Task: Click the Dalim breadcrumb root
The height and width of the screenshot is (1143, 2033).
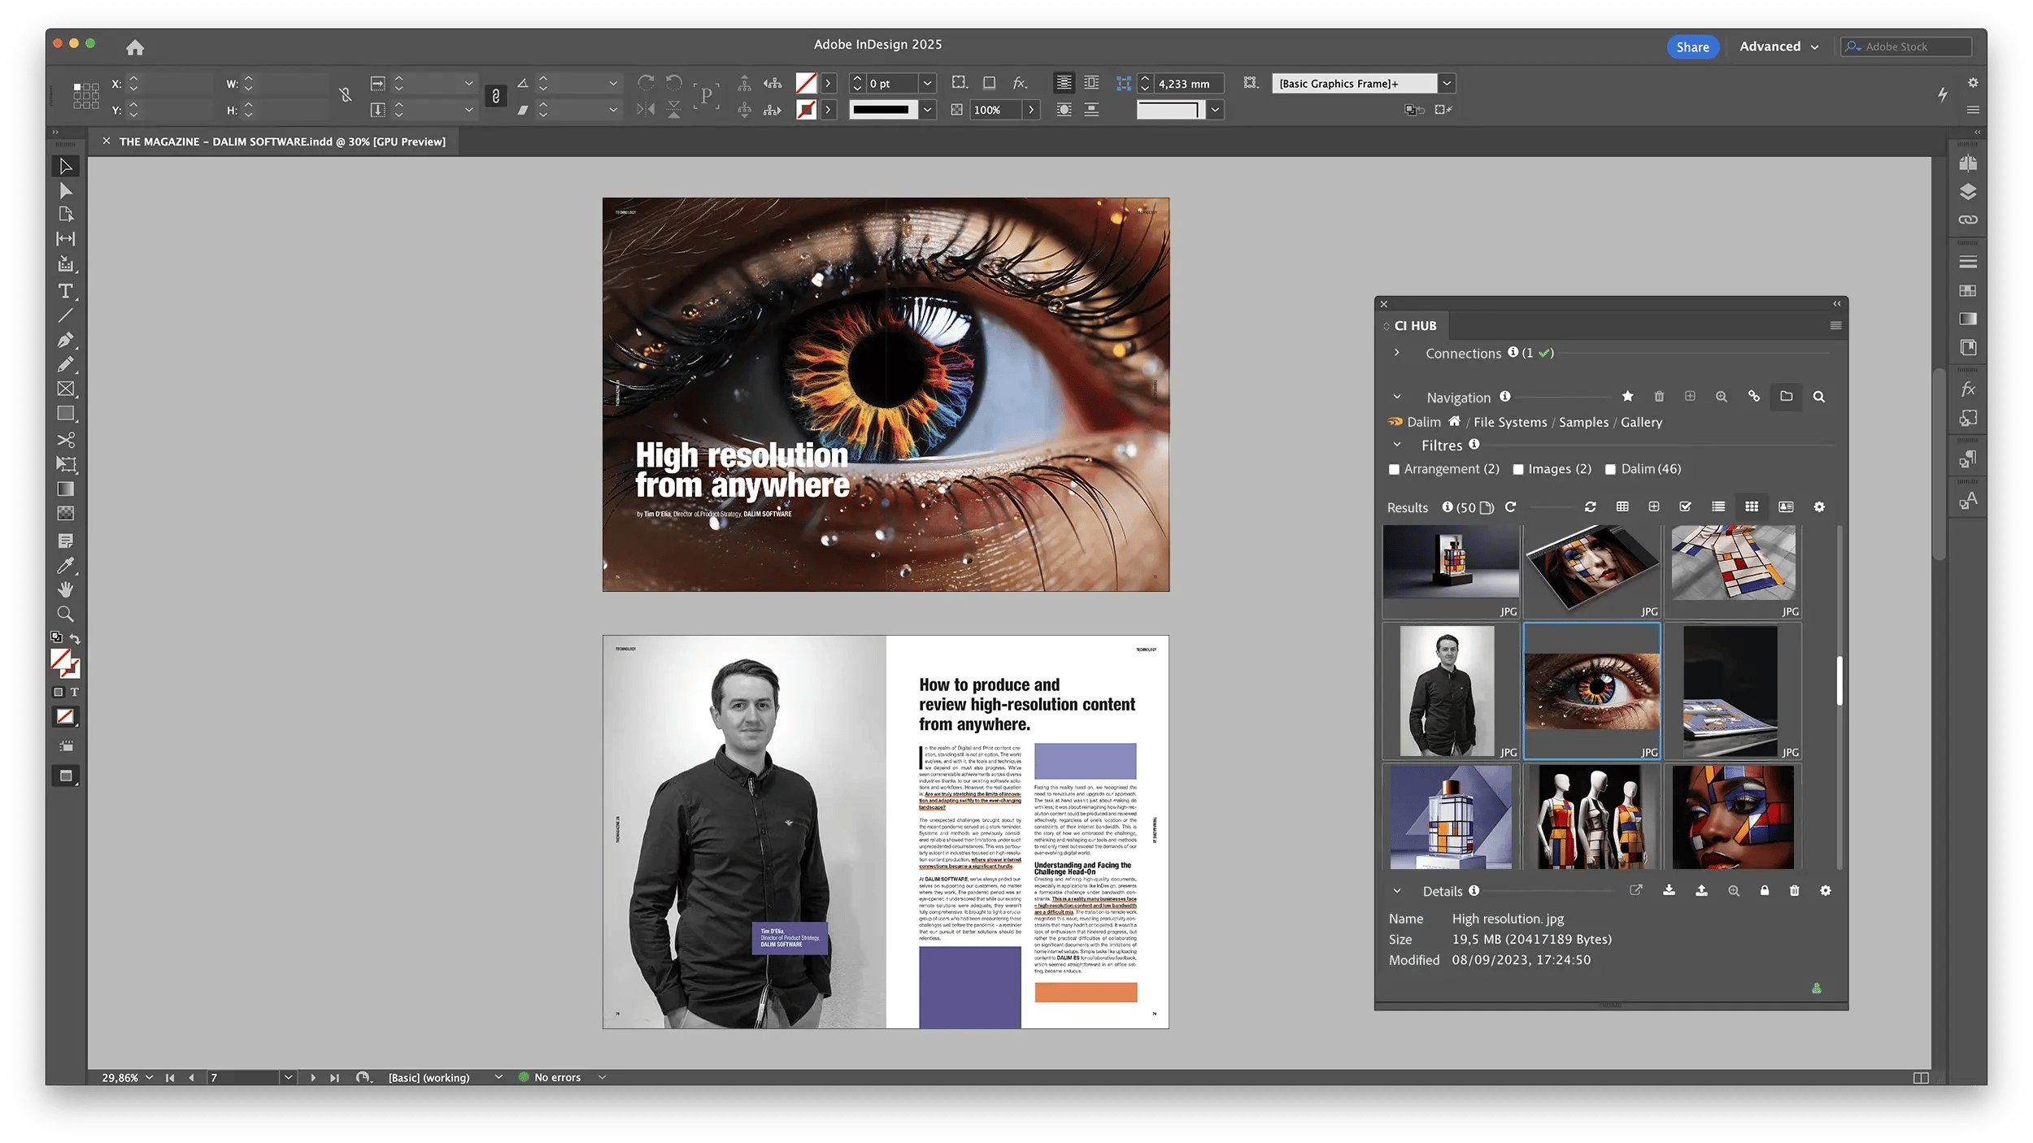Action: pyautogui.click(x=1423, y=423)
